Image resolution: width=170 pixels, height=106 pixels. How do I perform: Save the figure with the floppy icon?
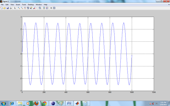tap(7, 8)
